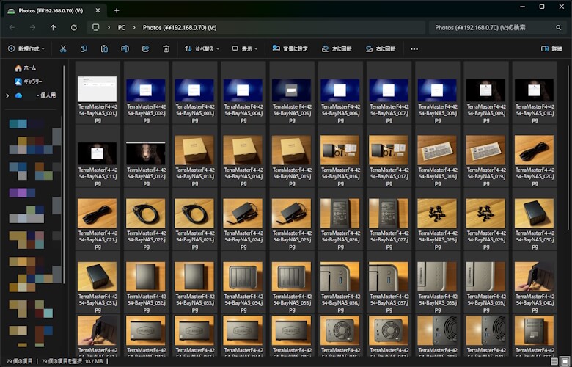Switch to details list view in status bar
Viewport: 572px width, 367px height.
point(554,361)
